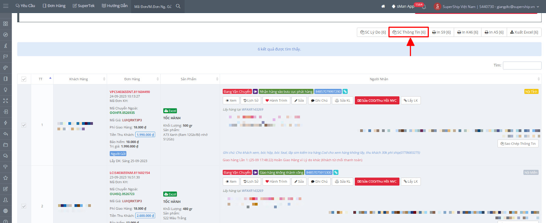The width and height of the screenshot is (546, 223).
Task: Click SC Lý Do [6] button
Action: pos(373,32)
